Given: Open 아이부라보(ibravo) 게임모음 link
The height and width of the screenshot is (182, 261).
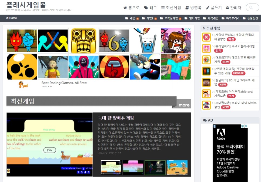Looking at the screenshot, I should click(x=233, y=94).
